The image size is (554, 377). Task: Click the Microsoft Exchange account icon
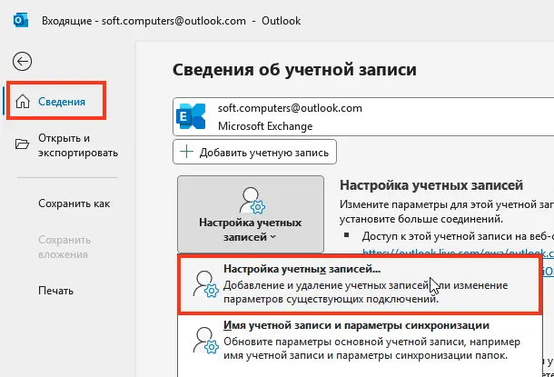[x=191, y=116]
